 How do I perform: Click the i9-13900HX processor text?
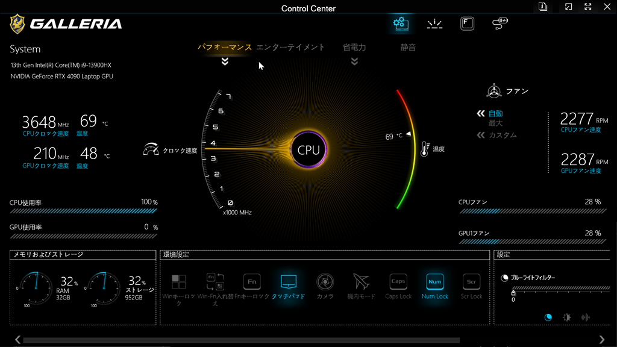[x=61, y=65]
